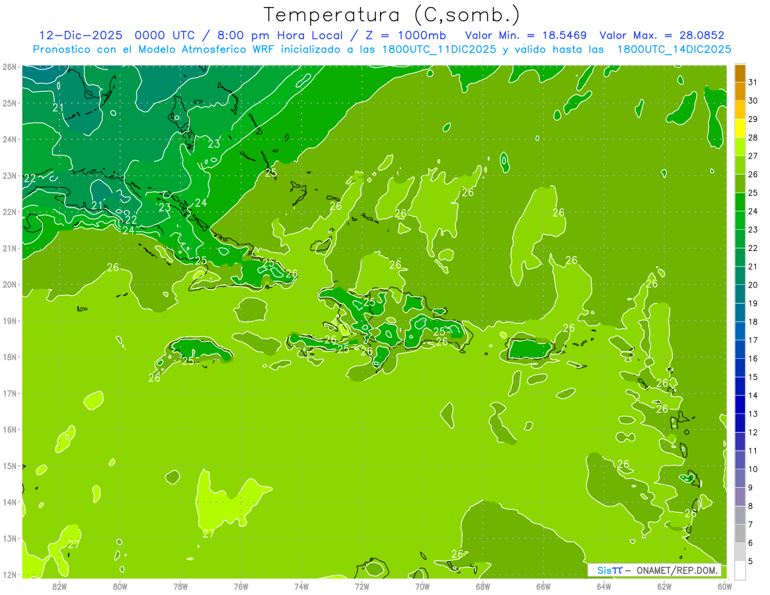Click the colorbar label "13"
770x595 pixels.
(753, 414)
